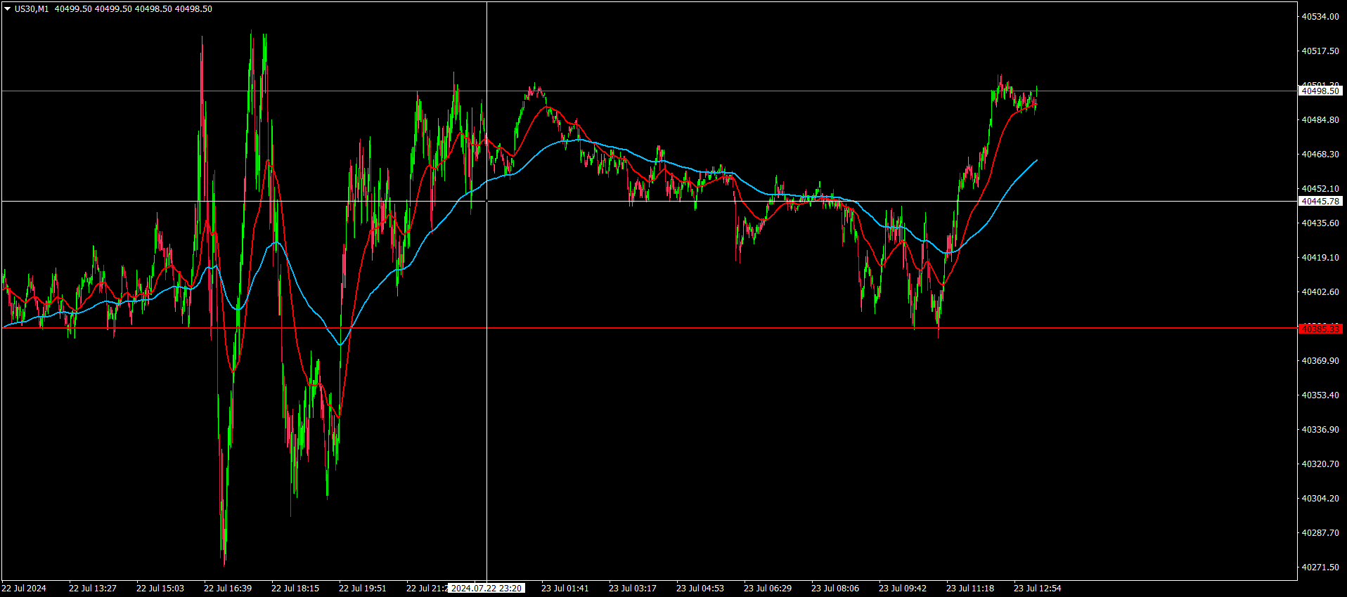Click the 22 Jul 19:51 time label
This screenshot has height=597, width=1347.
[363, 589]
